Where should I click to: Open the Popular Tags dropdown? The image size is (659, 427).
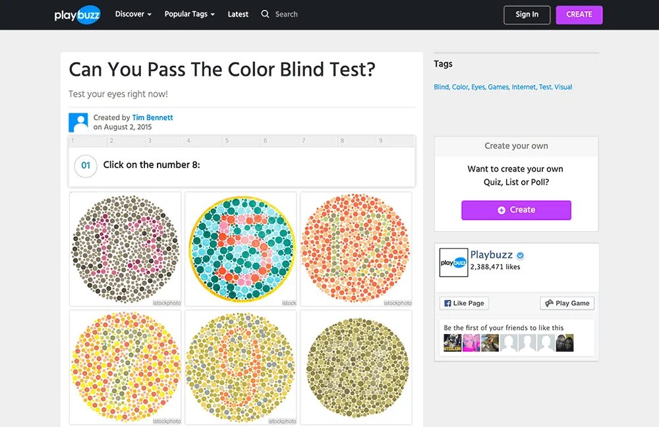189,14
